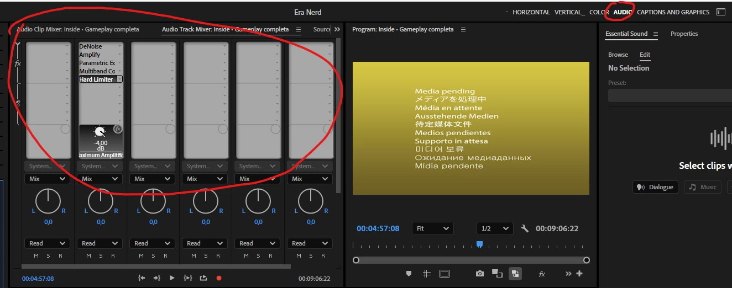
Task: Open Comparison View icon
Action: 497,273
